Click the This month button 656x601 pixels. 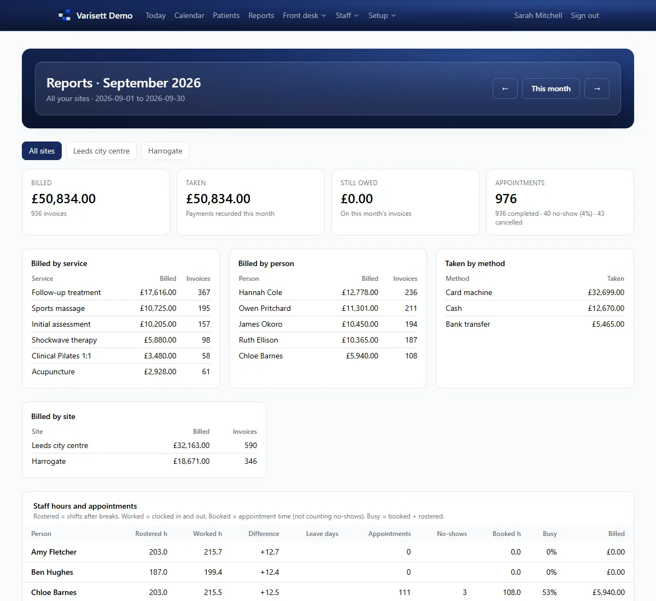[x=551, y=89]
